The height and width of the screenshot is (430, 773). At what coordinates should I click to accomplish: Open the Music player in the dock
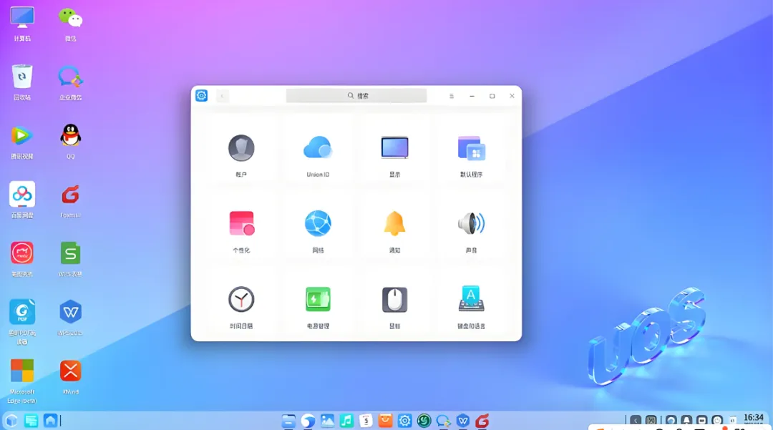coord(346,421)
